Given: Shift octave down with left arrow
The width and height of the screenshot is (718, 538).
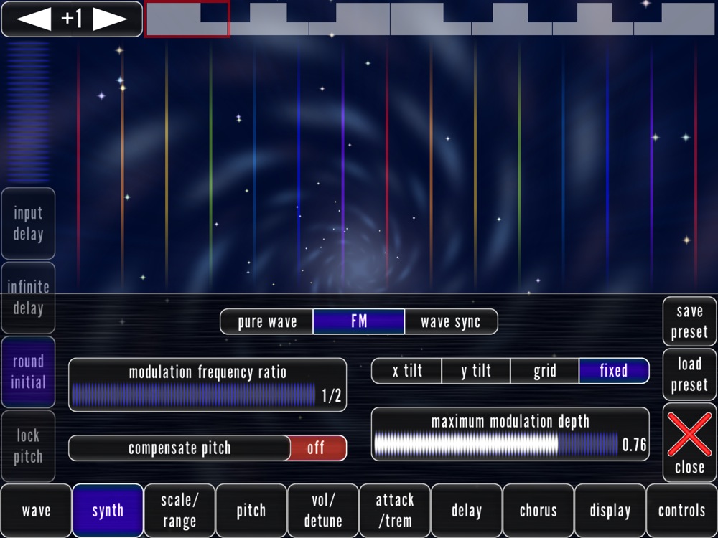Looking at the screenshot, I should pos(34,19).
